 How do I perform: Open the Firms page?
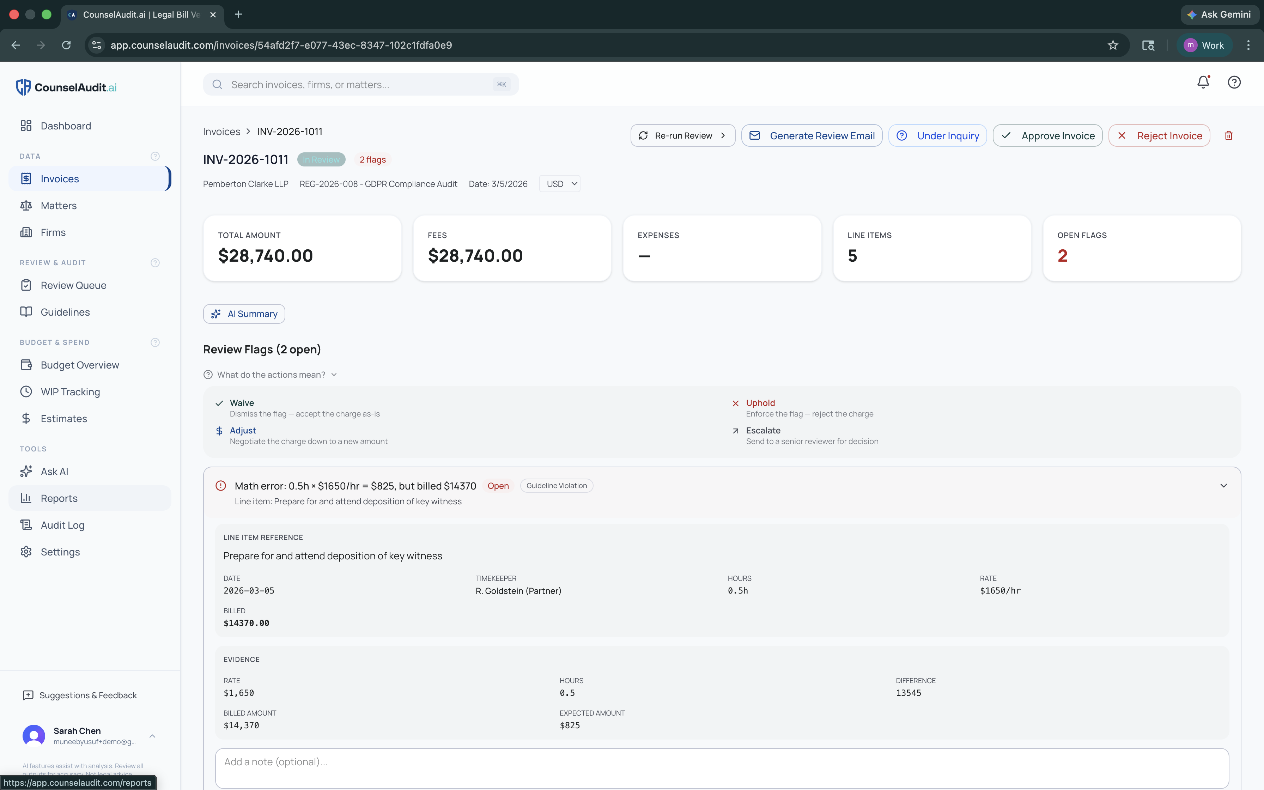click(x=53, y=232)
